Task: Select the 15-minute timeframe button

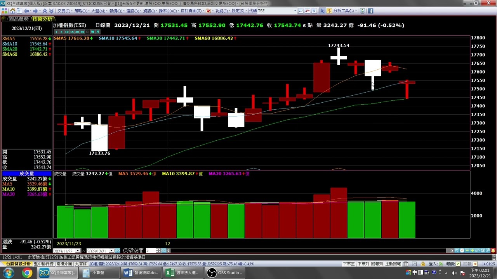Action: [x=72, y=31]
